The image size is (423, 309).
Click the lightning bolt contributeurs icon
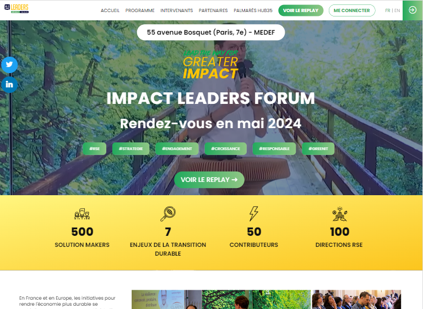point(253,214)
